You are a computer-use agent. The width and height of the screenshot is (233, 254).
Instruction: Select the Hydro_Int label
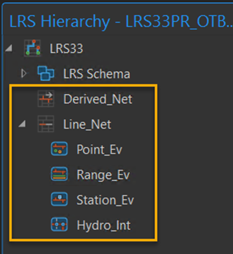coord(103,225)
